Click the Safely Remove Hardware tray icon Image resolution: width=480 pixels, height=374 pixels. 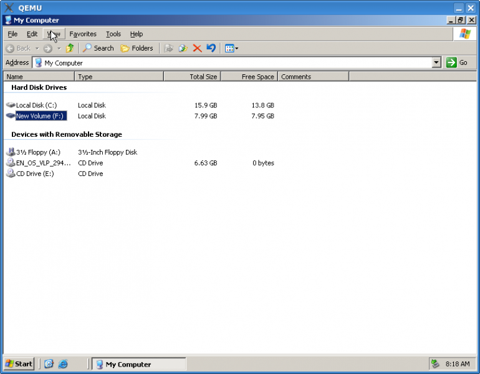point(435,364)
